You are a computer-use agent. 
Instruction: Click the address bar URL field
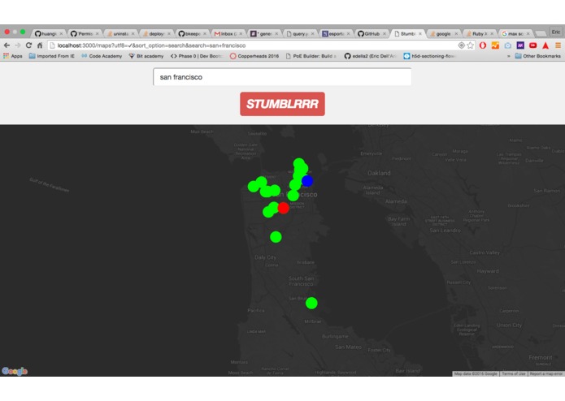[x=252, y=45]
